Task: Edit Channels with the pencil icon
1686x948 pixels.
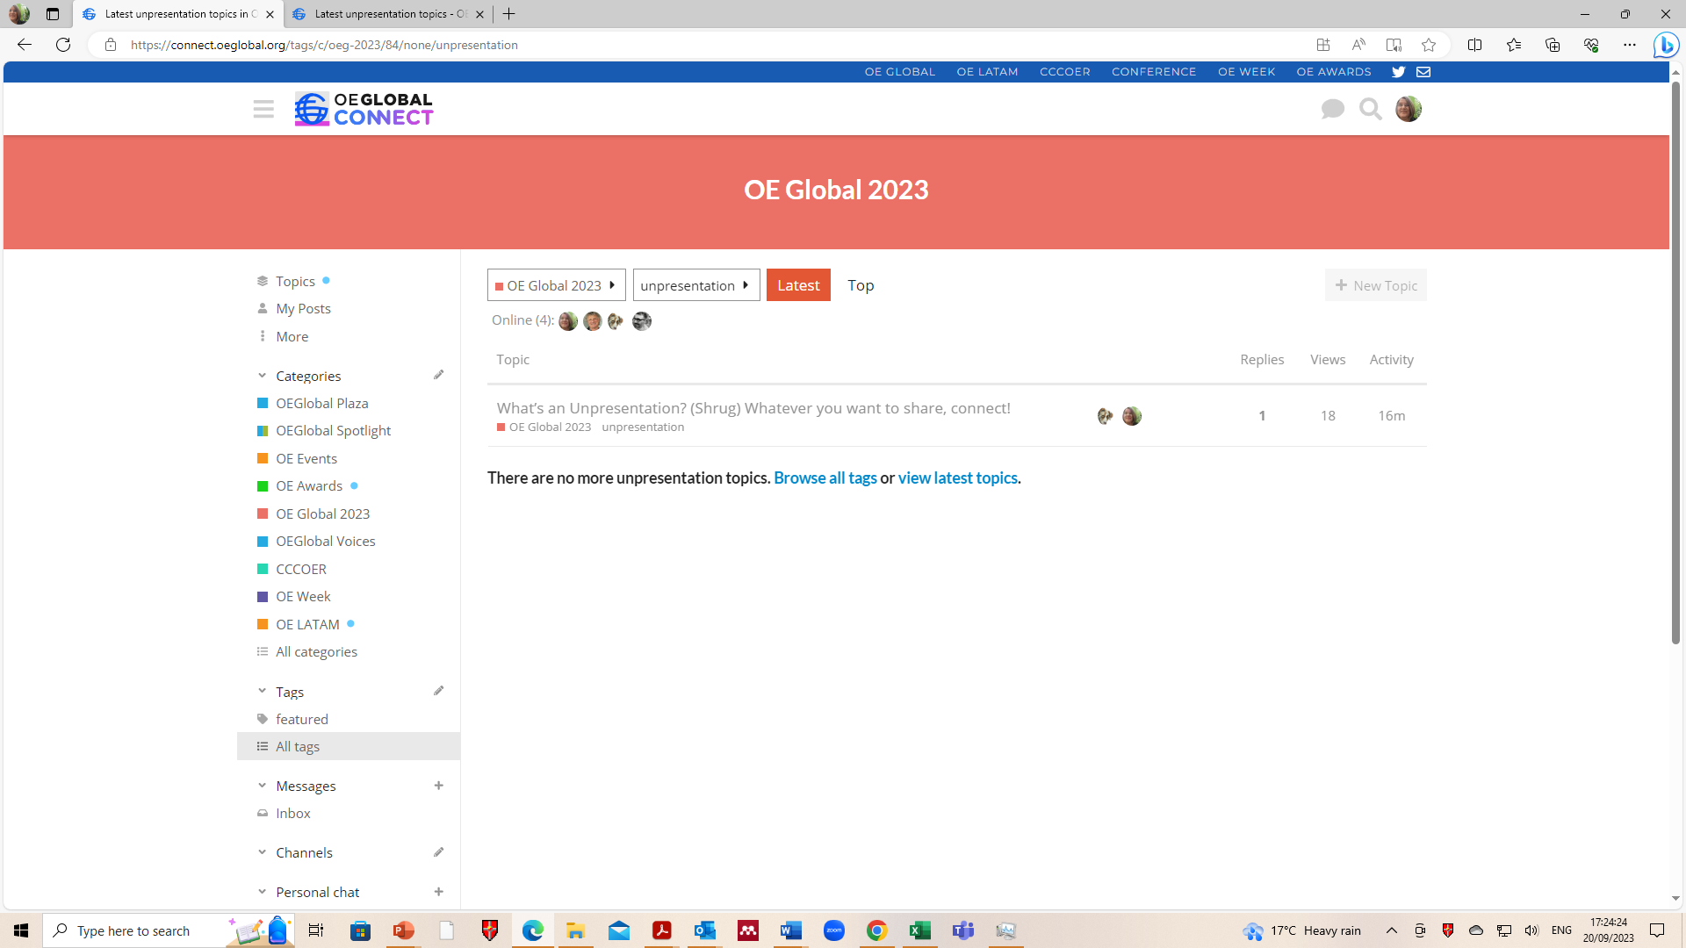Action: coord(438,852)
